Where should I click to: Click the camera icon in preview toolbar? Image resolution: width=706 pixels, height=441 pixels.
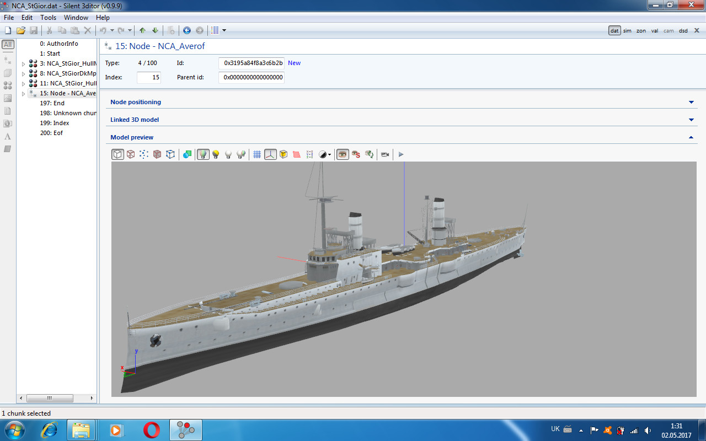tap(385, 154)
